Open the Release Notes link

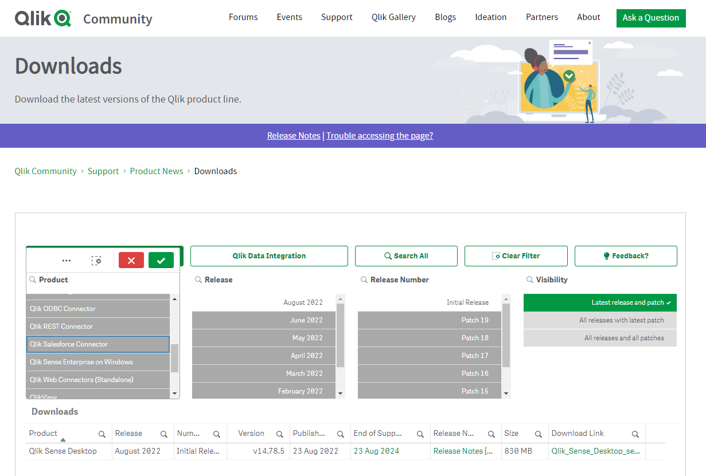click(294, 135)
